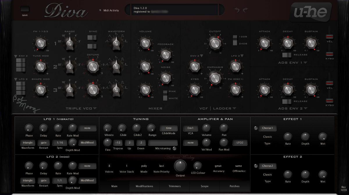
Task: Click the LFO 1 triangle waveform button
Action: pyautogui.click(x=28, y=143)
